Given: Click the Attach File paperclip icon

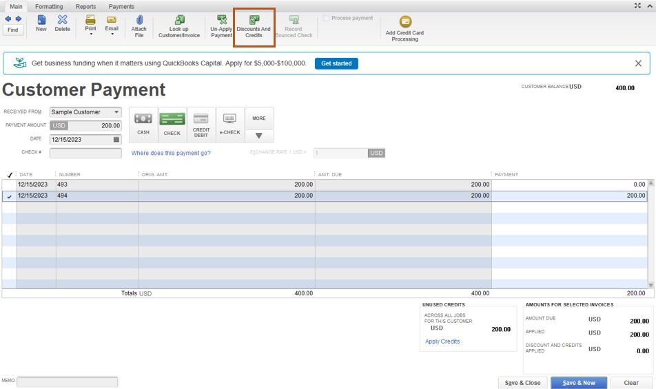Looking at the screenshot, I should tap(139, 20).
